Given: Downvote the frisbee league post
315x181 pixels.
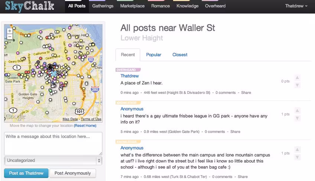Looking at the screenshot, I should [297, 118].
